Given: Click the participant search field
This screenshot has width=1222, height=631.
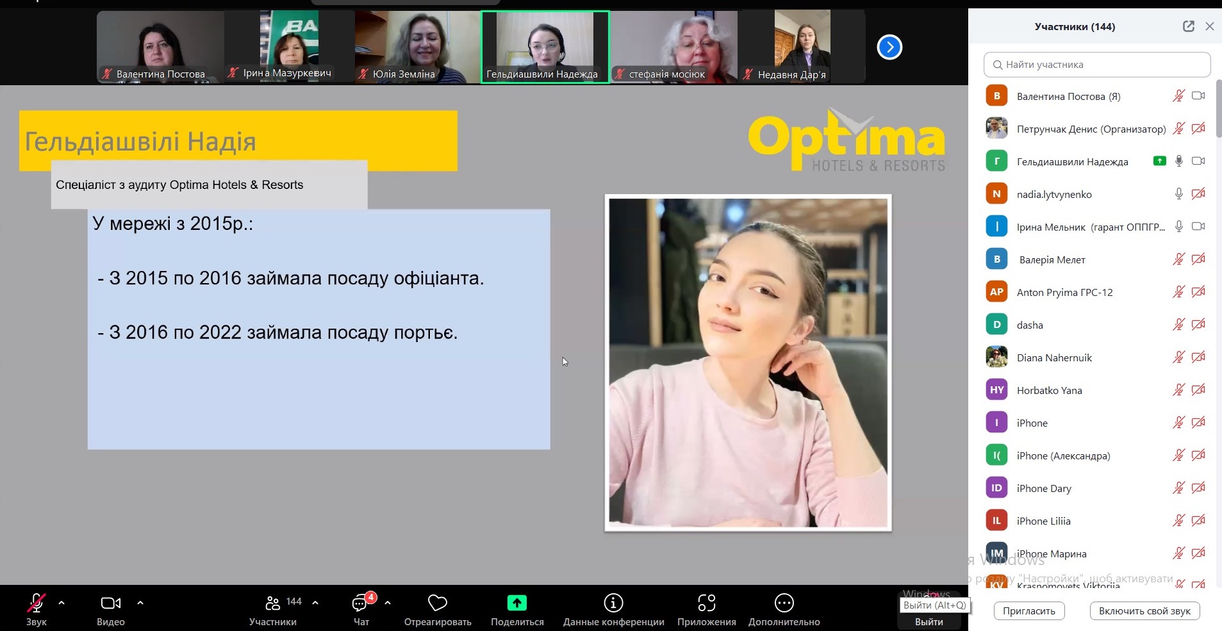Looking at the screenshot, I should click(x=1096, y=65).
